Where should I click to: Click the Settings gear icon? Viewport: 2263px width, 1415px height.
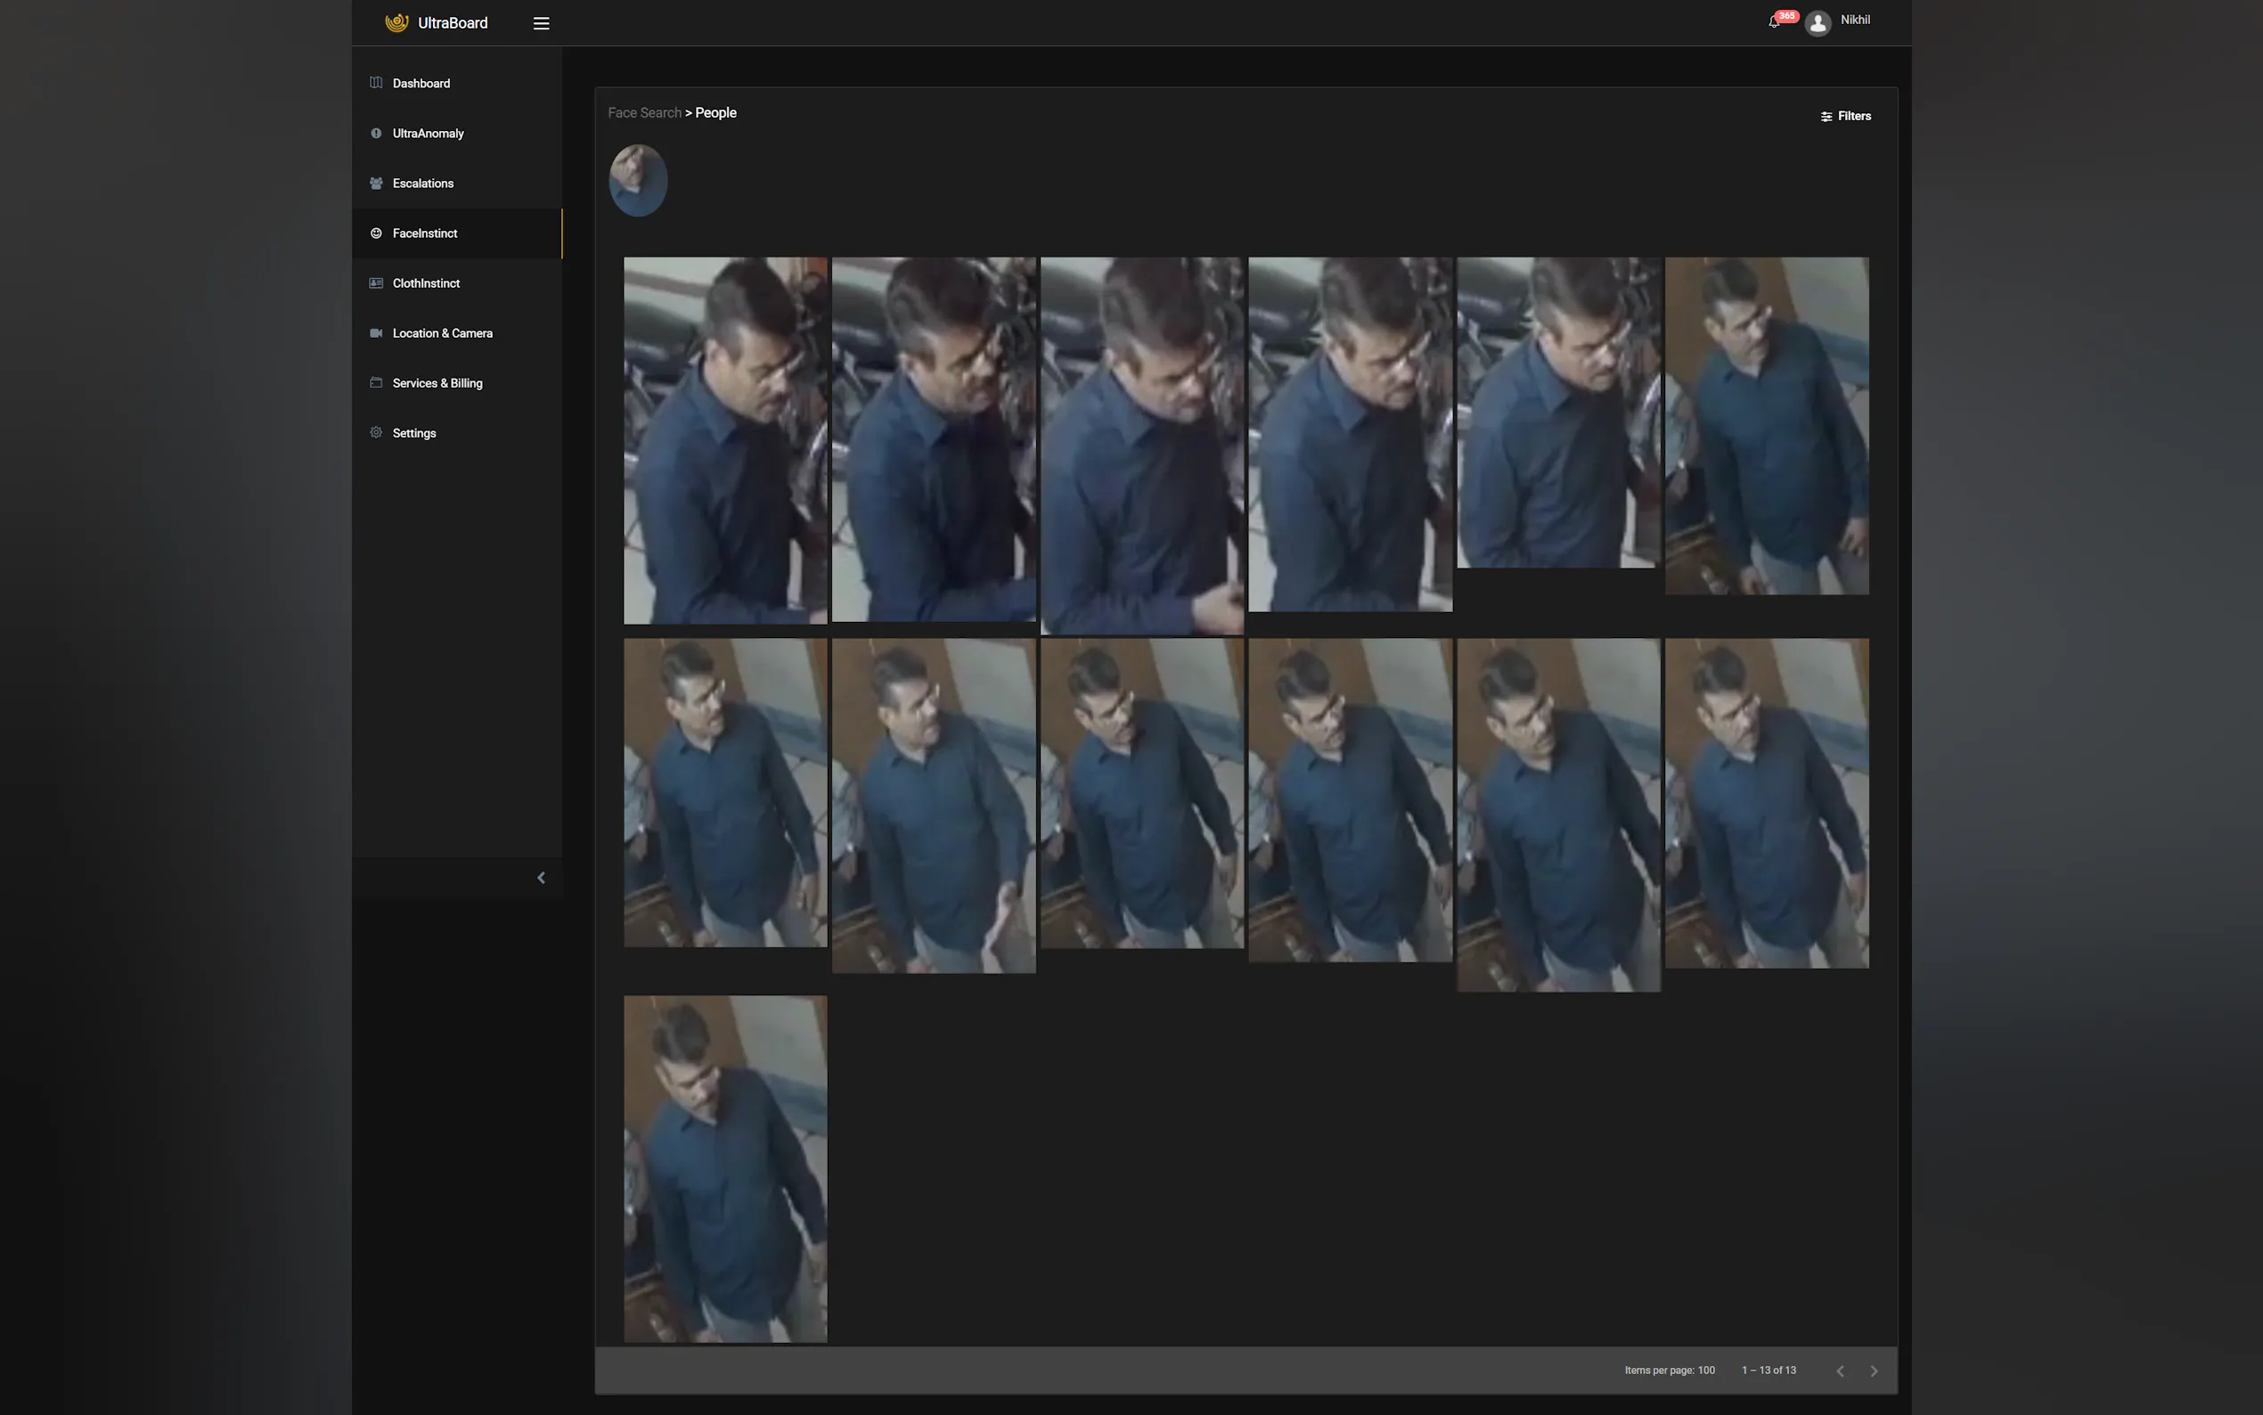376,432
